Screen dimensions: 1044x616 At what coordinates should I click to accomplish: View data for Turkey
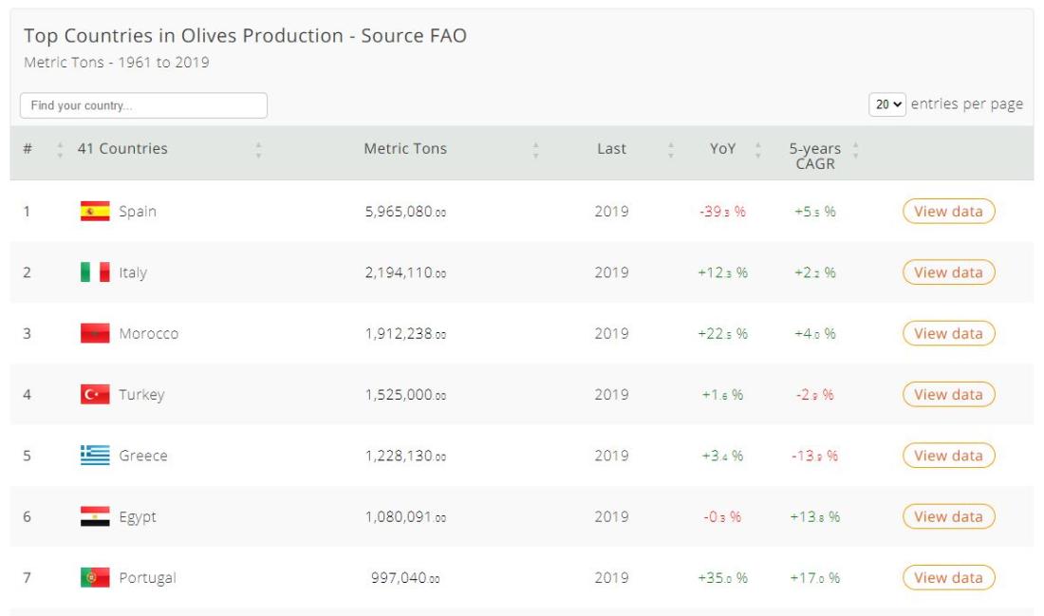pyautogui.click(x=948, y=394)
